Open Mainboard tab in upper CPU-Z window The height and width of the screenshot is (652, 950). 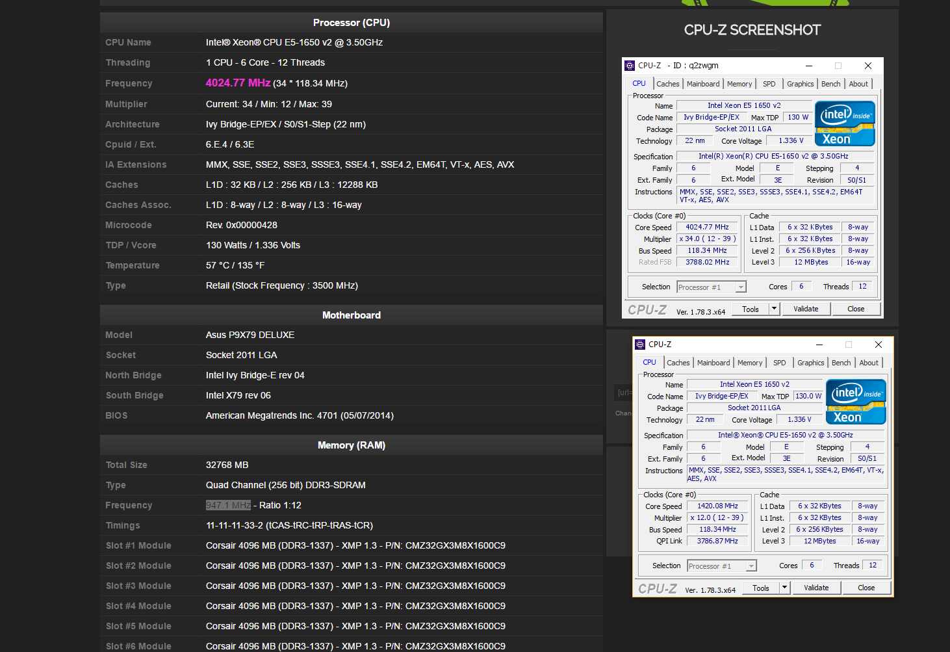(x=703, y=84)
